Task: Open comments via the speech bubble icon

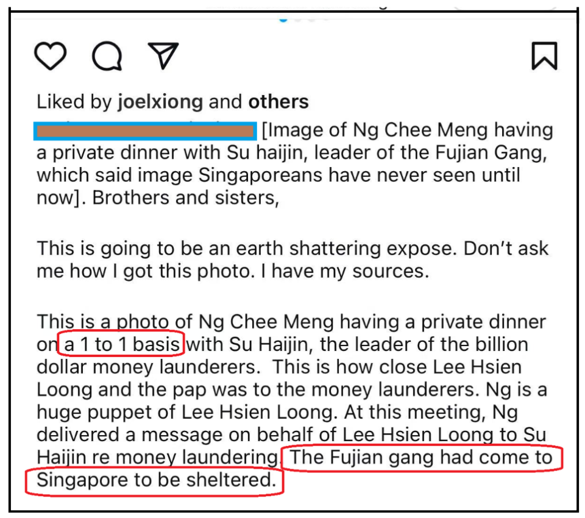Action: click(107, 56)
